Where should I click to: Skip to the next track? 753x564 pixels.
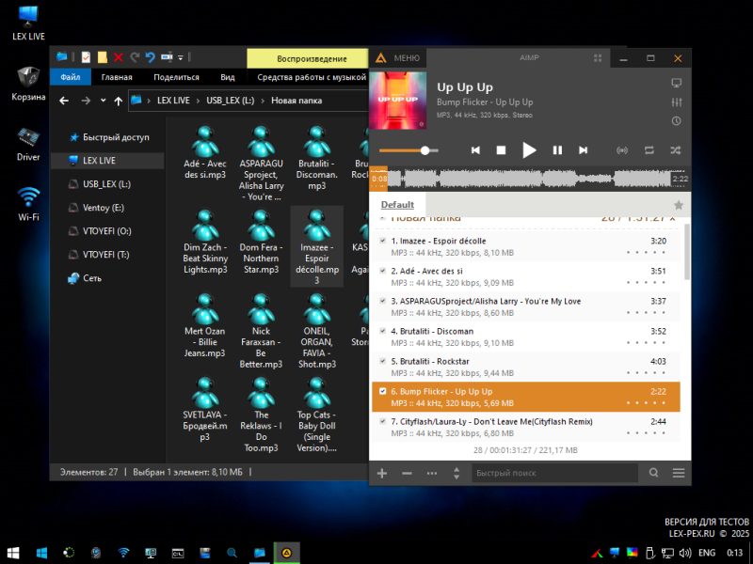pos(584,150)
